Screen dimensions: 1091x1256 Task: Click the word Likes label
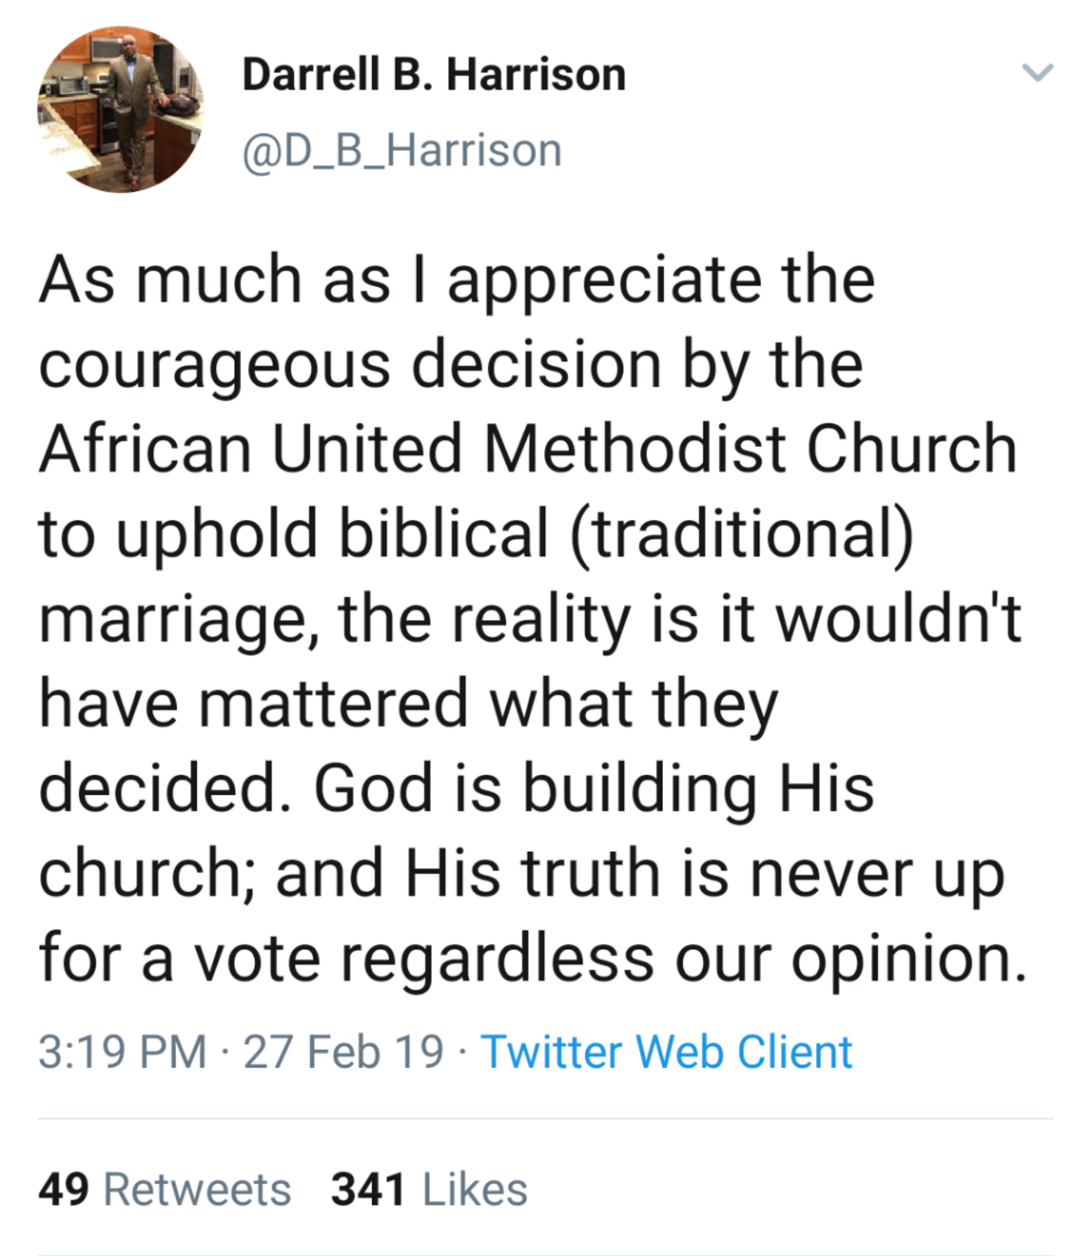pos(475,1190)
